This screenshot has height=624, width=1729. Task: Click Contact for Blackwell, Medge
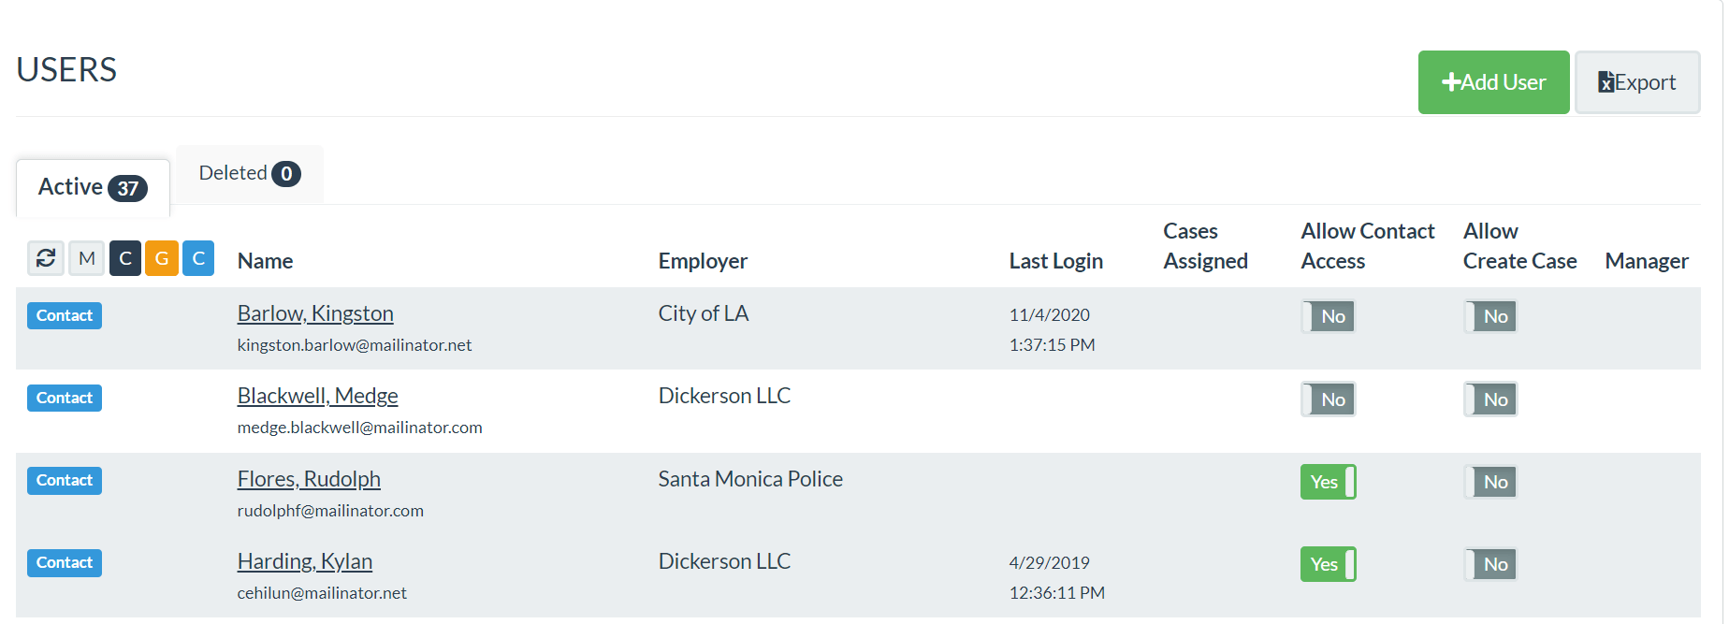click(x=64, y=398)
